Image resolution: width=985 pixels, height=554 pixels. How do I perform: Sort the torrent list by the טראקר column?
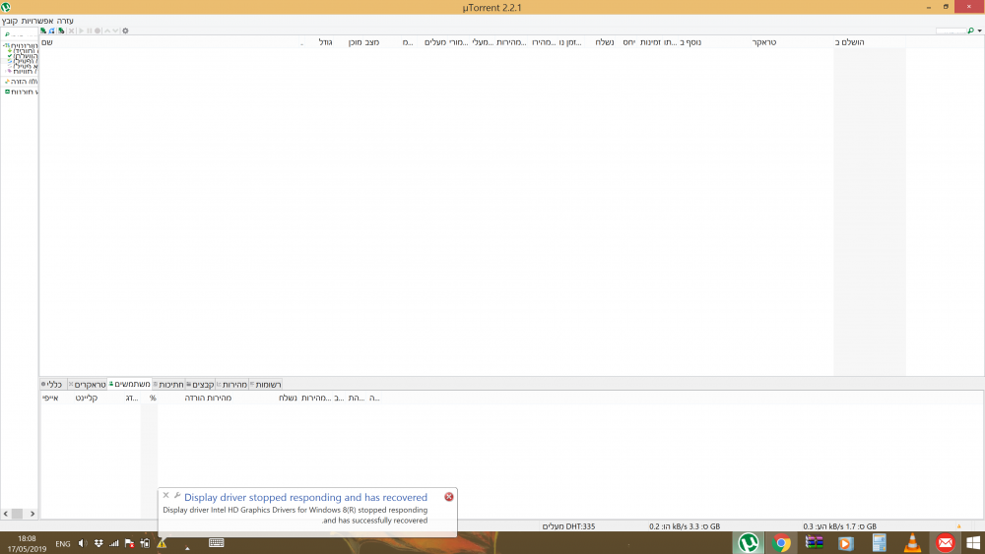click(764, 42)
